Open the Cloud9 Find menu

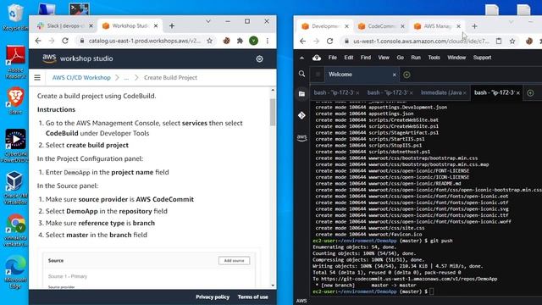[366, 58]
